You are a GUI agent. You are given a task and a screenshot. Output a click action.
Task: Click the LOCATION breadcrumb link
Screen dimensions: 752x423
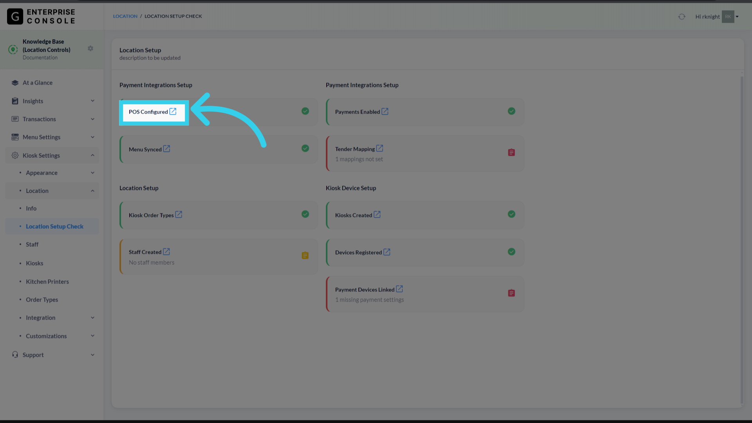pyautogui.click(x=125, y=16)
